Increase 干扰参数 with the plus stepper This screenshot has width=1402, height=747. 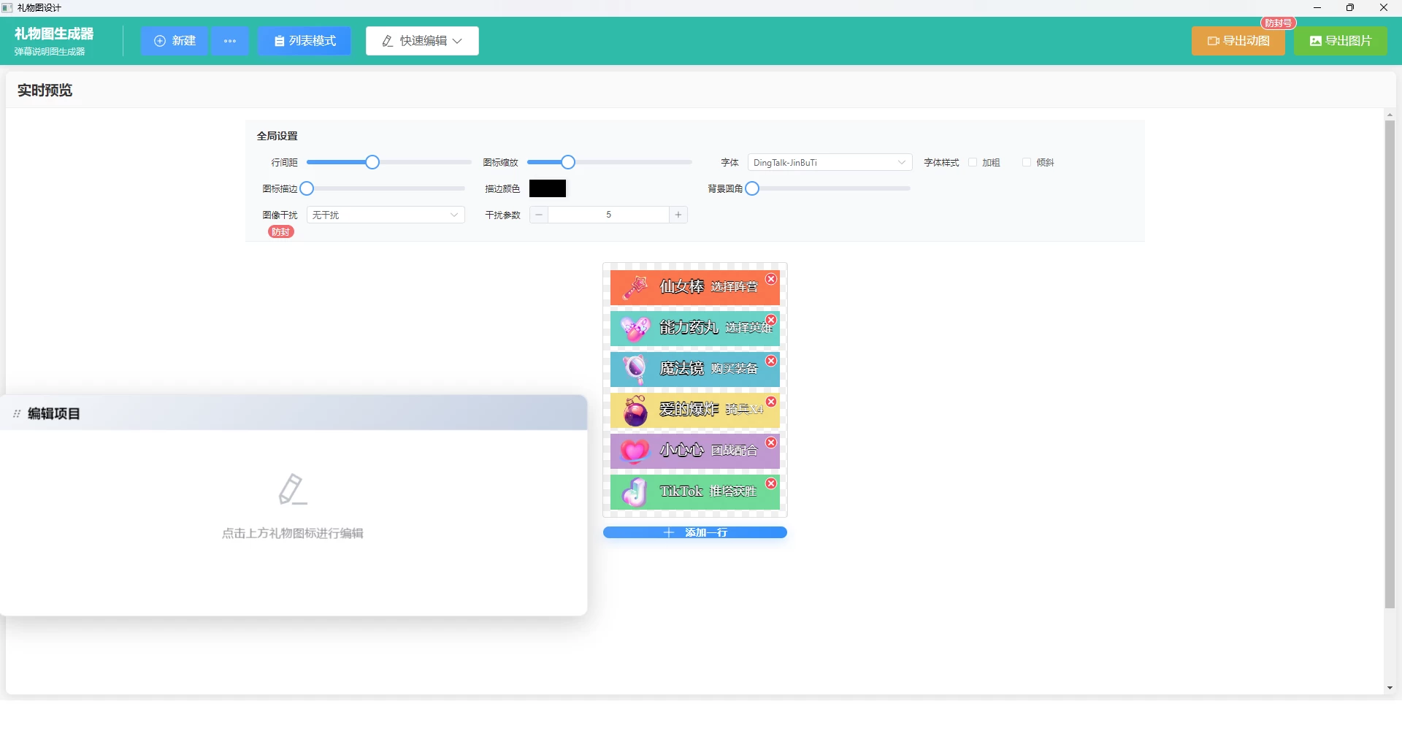pyautogui.click(x=678, y=215)
